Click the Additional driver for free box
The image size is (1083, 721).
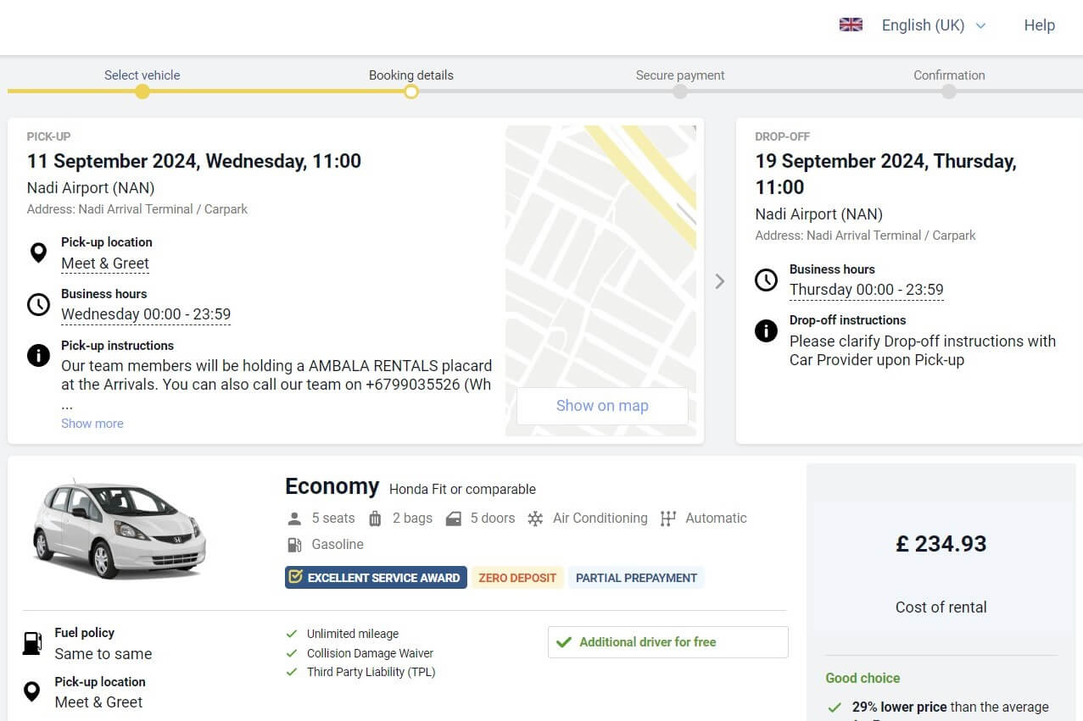tap(668, 642)
